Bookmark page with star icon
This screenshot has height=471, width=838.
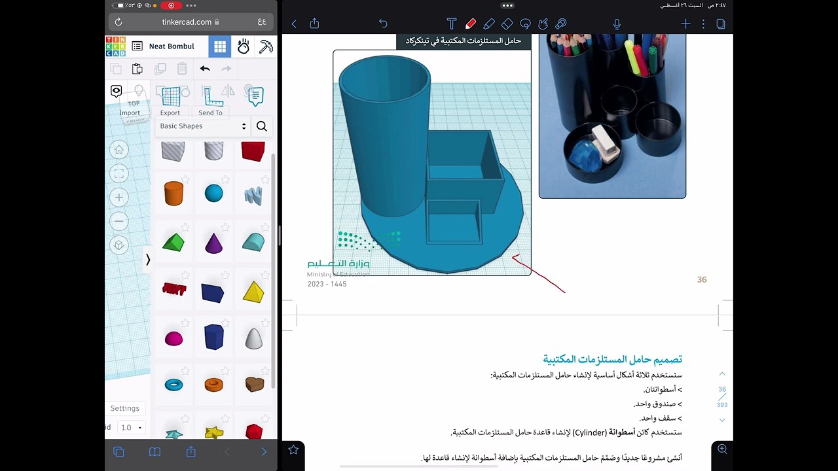coord(293,449)
